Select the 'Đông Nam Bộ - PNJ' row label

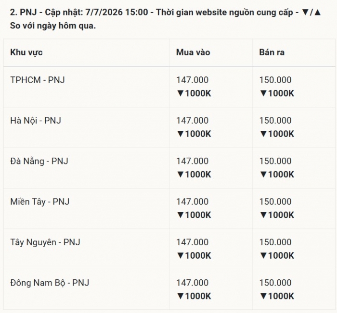tap(50, 283)
